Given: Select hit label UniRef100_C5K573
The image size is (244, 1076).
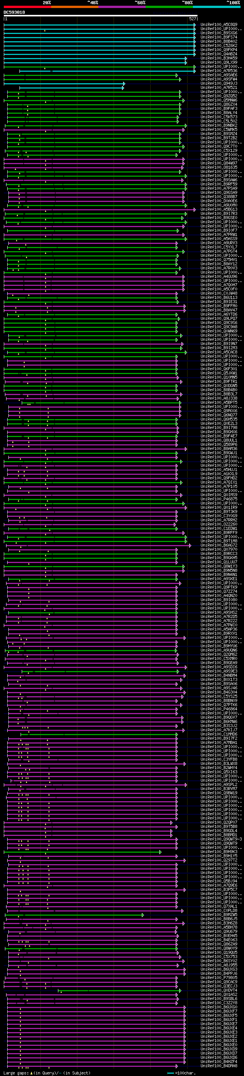Looking at the screenshot, I should 219,117.
